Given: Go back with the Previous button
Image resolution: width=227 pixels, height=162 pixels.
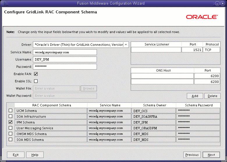Looking at the screenshot, I should [192, 155].
